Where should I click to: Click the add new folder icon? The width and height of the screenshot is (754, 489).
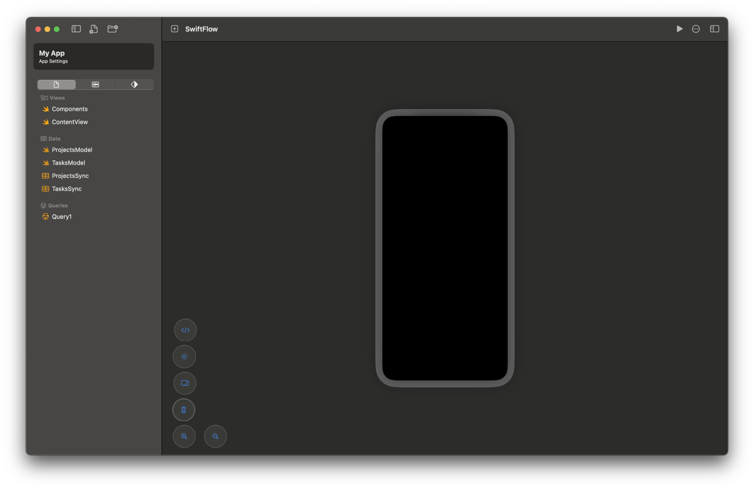click(x=113, y=29)
